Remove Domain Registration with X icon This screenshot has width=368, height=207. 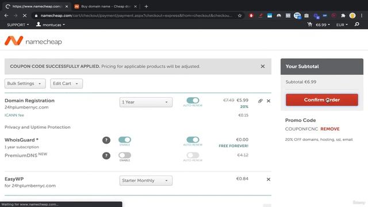[269, 101]
